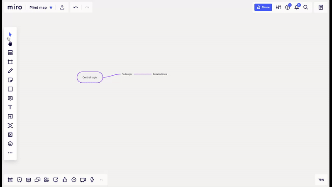Select the Text tool
332x187 pixels.
click(10, 107)
